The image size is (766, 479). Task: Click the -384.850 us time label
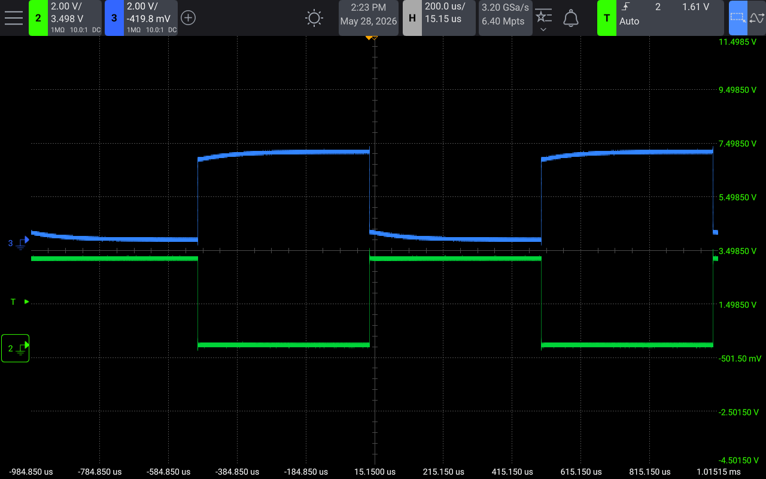(x=237, y=472)
